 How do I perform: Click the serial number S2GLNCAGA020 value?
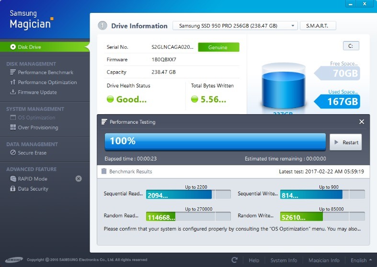pyautogui.click(x=172, y=47)
